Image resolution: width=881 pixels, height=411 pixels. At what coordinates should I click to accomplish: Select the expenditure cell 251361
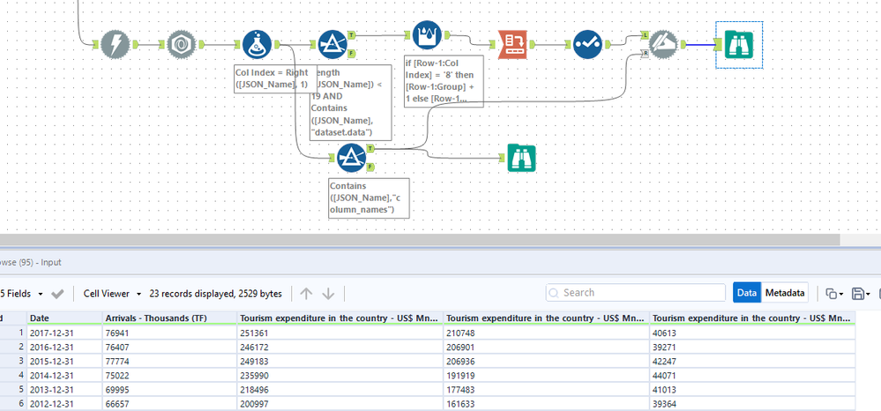point(340,333)
